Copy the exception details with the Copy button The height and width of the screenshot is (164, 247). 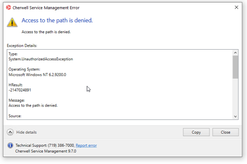click(196, 132)
